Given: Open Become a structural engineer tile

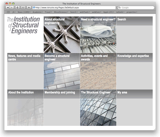Looking at the screenshot, I should pos(62,71).
